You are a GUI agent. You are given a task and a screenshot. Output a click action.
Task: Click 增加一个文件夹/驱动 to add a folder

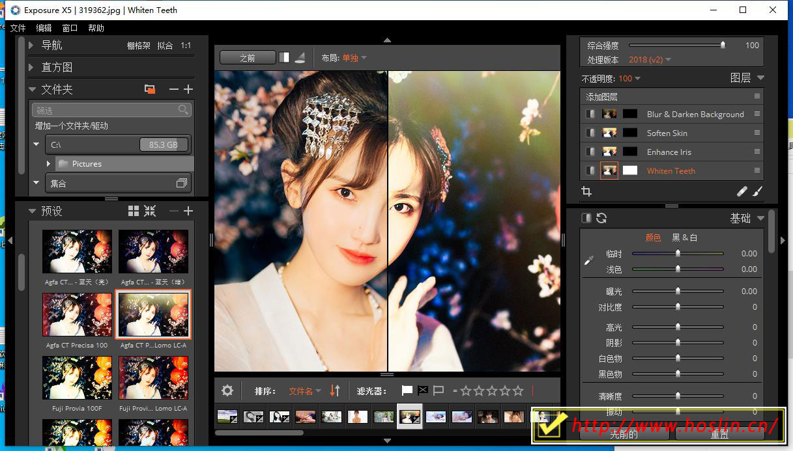pyautogui.click(x=71, y=126)
